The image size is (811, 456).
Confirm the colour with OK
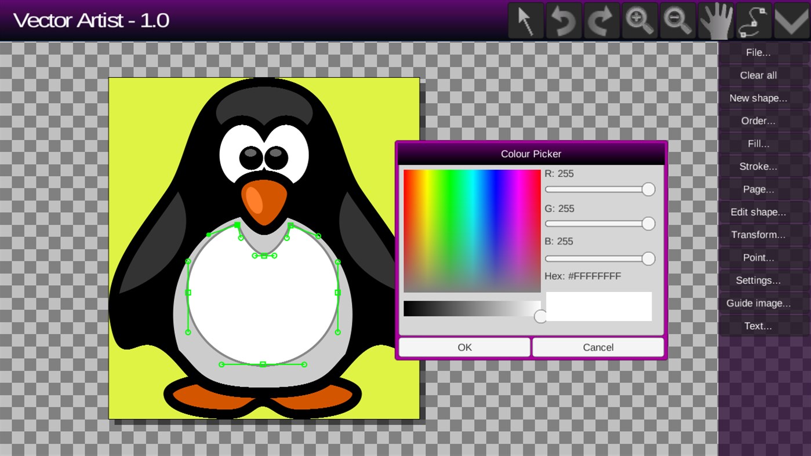464,347
